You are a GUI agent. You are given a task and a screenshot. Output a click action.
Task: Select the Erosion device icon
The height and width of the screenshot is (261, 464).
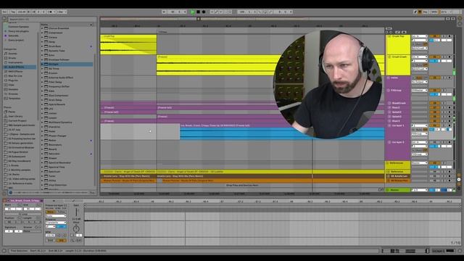point(46,73)
